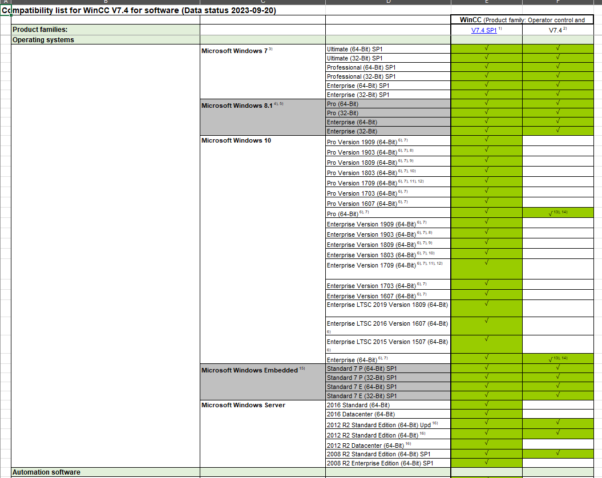Screen dimensions: 602x478
Task: Select 'Enterprise Version 1607 (64-Bit)' cell
Action: tap(388, 295)
